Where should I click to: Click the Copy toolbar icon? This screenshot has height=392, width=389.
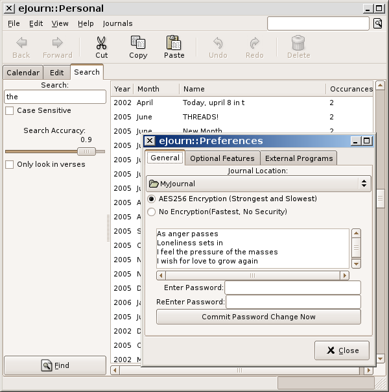[x=138, y=42]
